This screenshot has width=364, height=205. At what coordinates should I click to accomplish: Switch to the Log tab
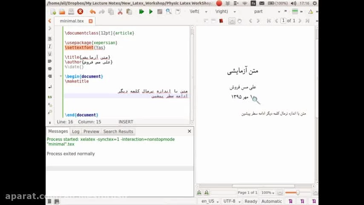[75, 132]
